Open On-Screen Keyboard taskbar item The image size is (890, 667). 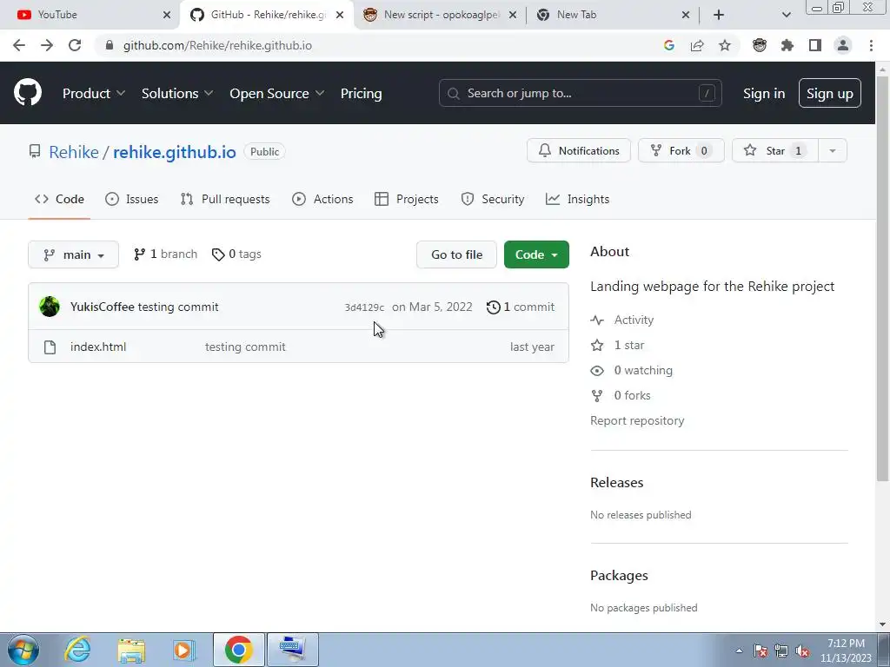[293, 650]
